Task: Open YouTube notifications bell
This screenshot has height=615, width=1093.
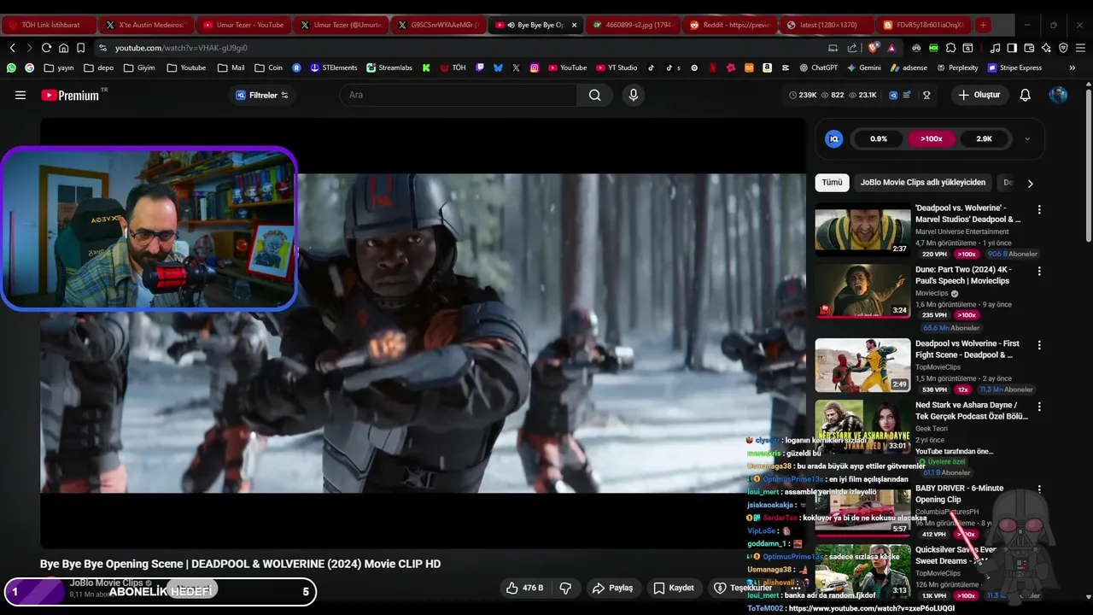Action: 1025,95
